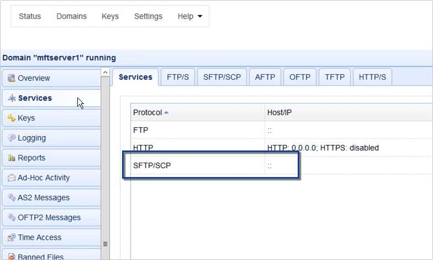Click the Host/IP column header
The height and width of the screenshot is (260, 433).
[x=279, y=112]
